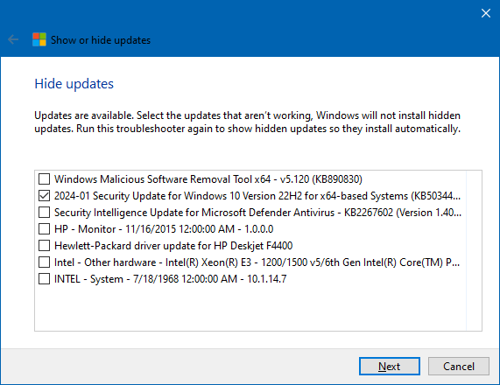
Task: Check the INTEL - System 10.1.14.7 checkbox
Action: [x=44, y=279]
